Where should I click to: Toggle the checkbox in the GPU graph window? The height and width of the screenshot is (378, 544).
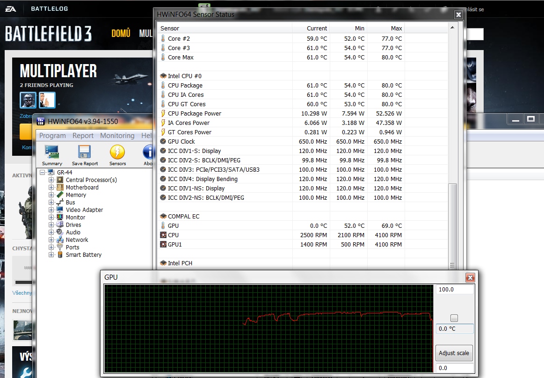(x=454, y=318)
